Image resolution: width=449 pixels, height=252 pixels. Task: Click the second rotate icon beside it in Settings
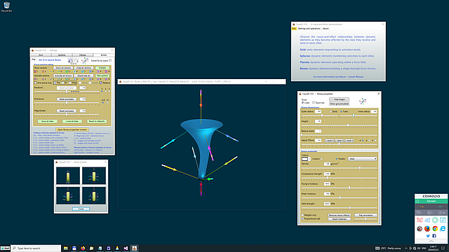point(76,61)
